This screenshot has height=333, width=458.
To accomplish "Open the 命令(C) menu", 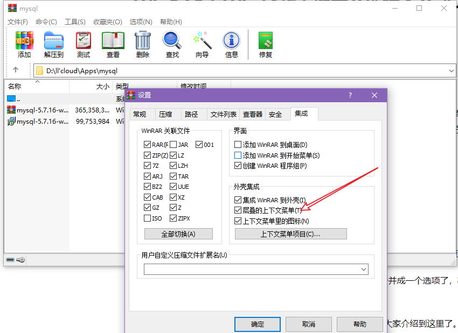I will tap(46, 22).
